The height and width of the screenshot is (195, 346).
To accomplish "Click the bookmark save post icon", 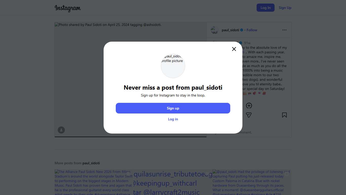I will [284, 115].
